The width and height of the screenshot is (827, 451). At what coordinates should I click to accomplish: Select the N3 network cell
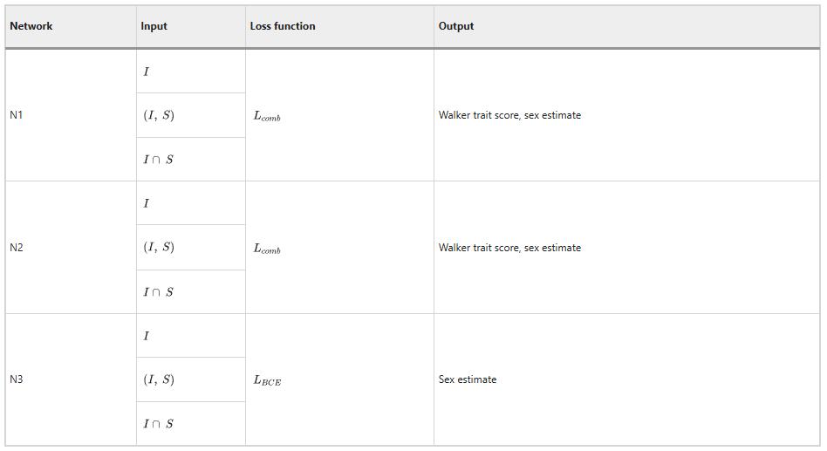17,379
